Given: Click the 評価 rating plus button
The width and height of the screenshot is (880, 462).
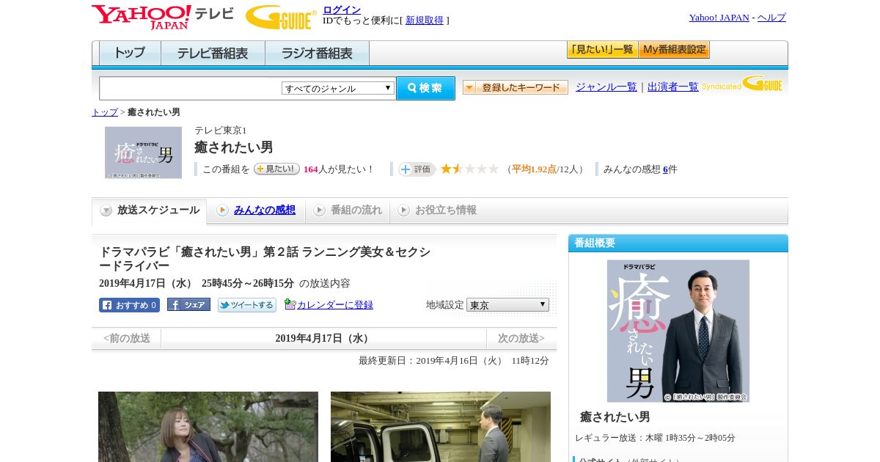Looking at the screenshot, I should pyautogui.click(x=417, y=169).
